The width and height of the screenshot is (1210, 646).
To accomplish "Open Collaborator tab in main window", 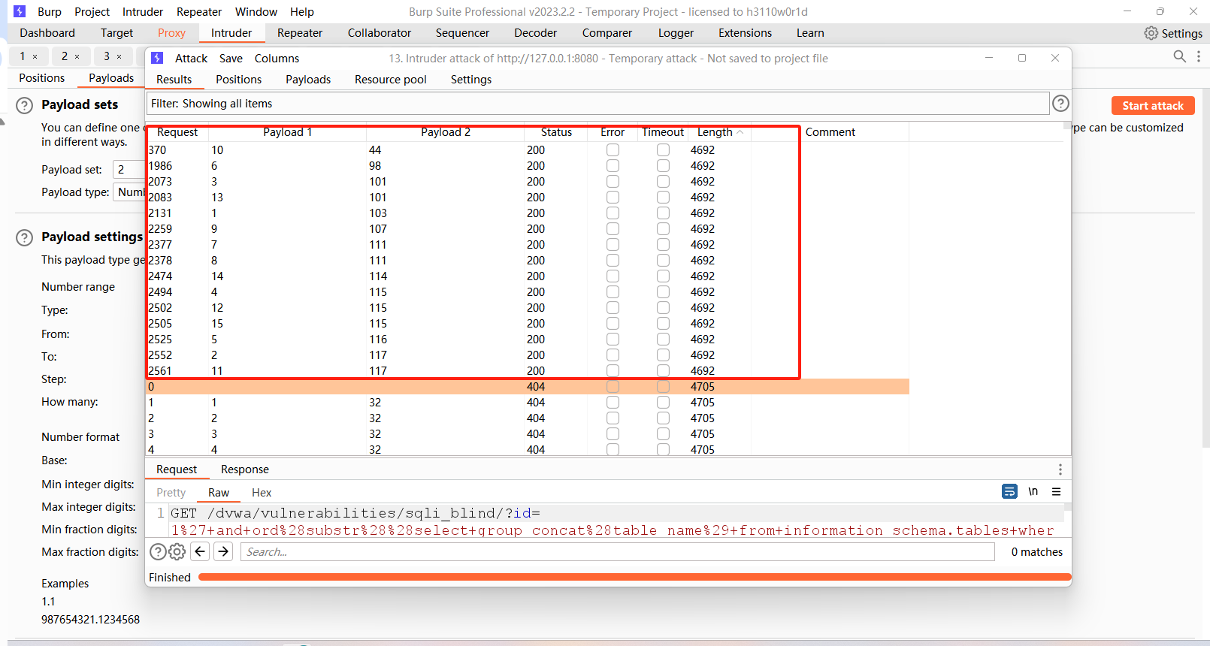I will pos(380,33).
